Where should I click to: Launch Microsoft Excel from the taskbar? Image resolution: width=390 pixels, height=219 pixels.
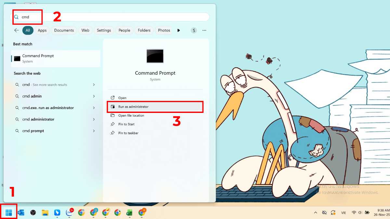tap(130, 212)
